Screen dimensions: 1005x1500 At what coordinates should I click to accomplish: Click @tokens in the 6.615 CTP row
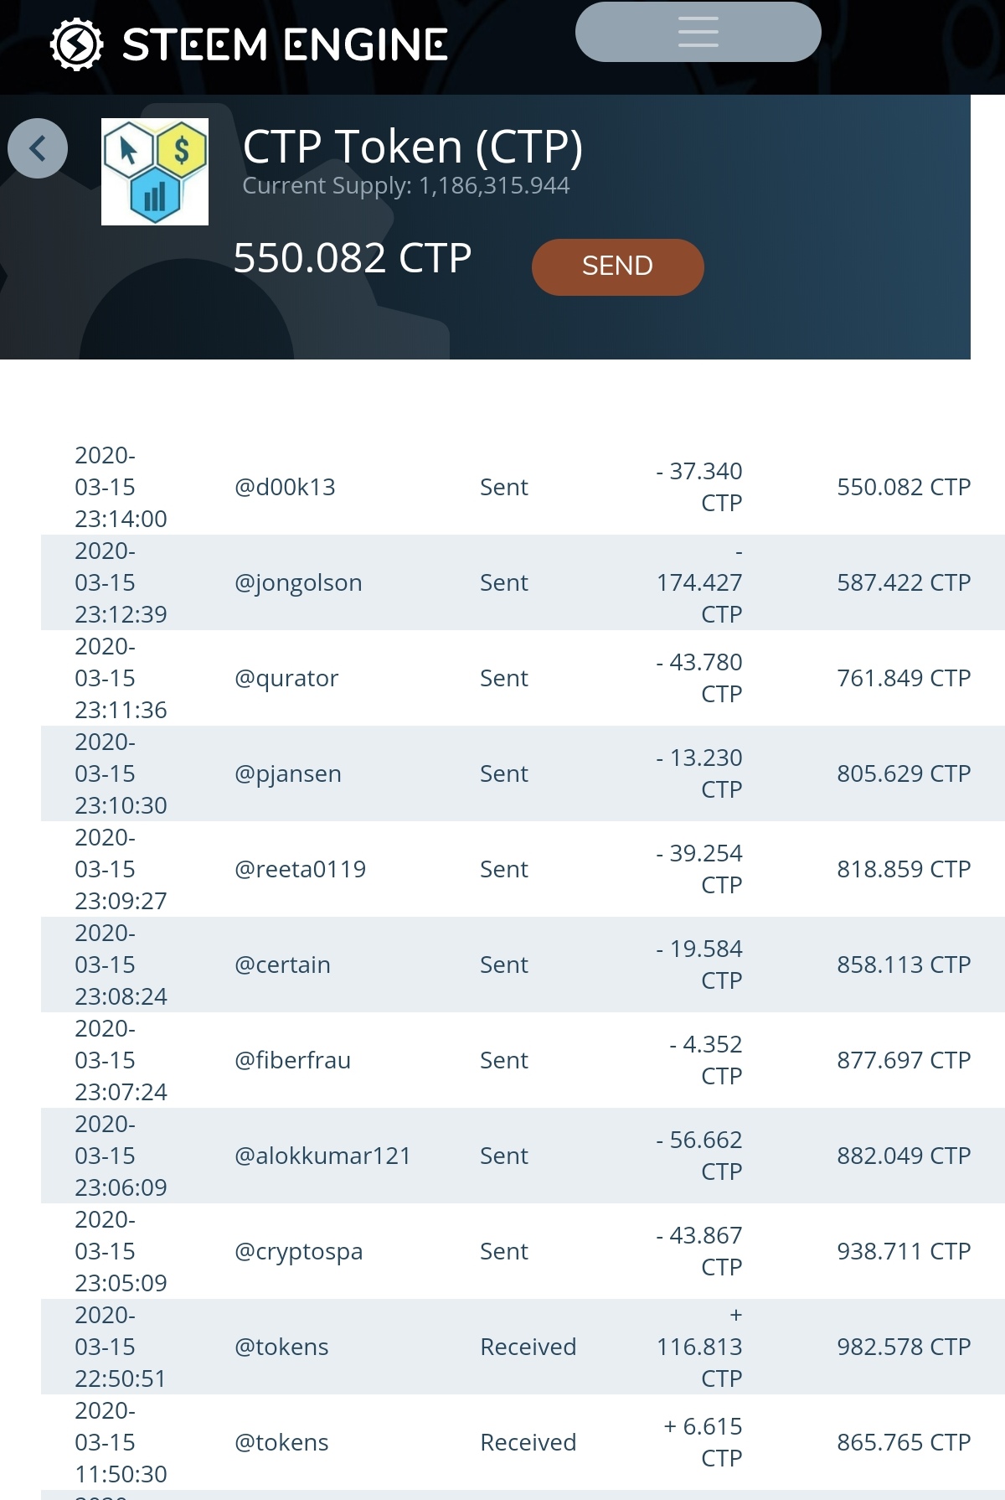coord(281,1442)
